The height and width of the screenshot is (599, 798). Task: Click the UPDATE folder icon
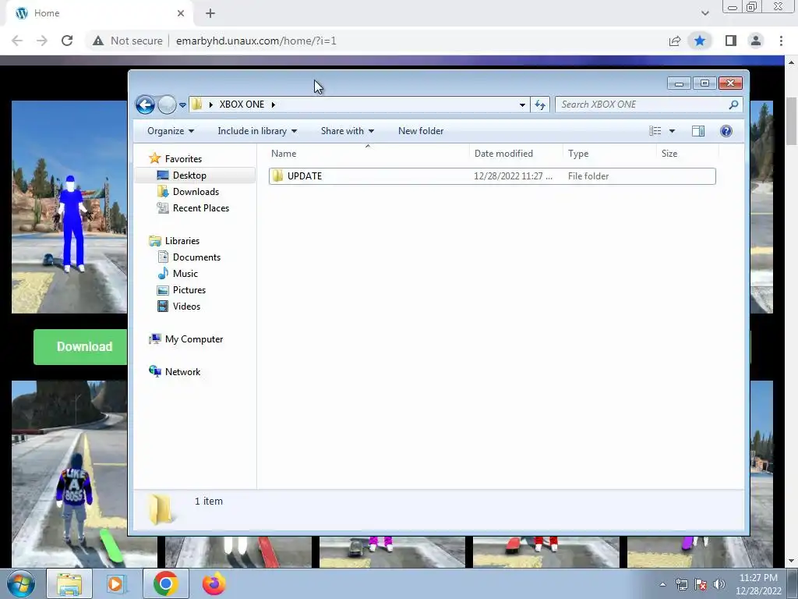tap(277, 176)
